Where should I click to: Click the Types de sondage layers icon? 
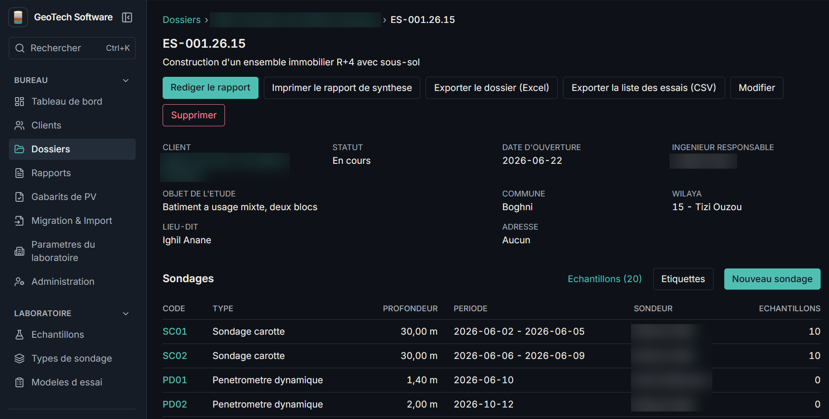(19, 359)
